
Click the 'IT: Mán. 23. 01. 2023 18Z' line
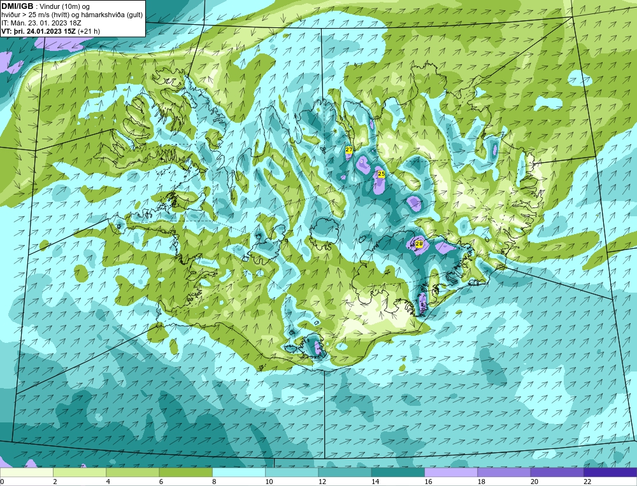coord(41,23)
